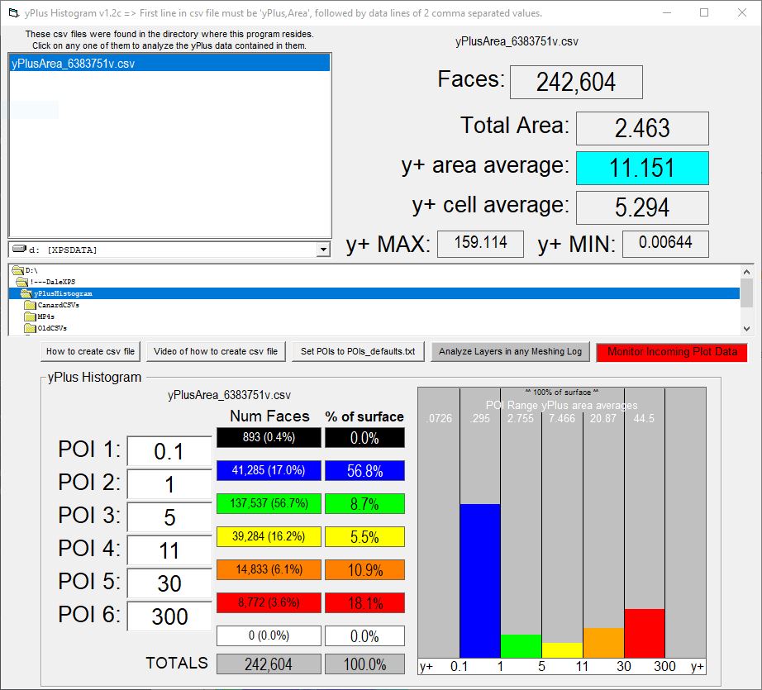762x690 pixels.
Task: Click red Monitor Incoming Plot Data button
Action: 672,351
